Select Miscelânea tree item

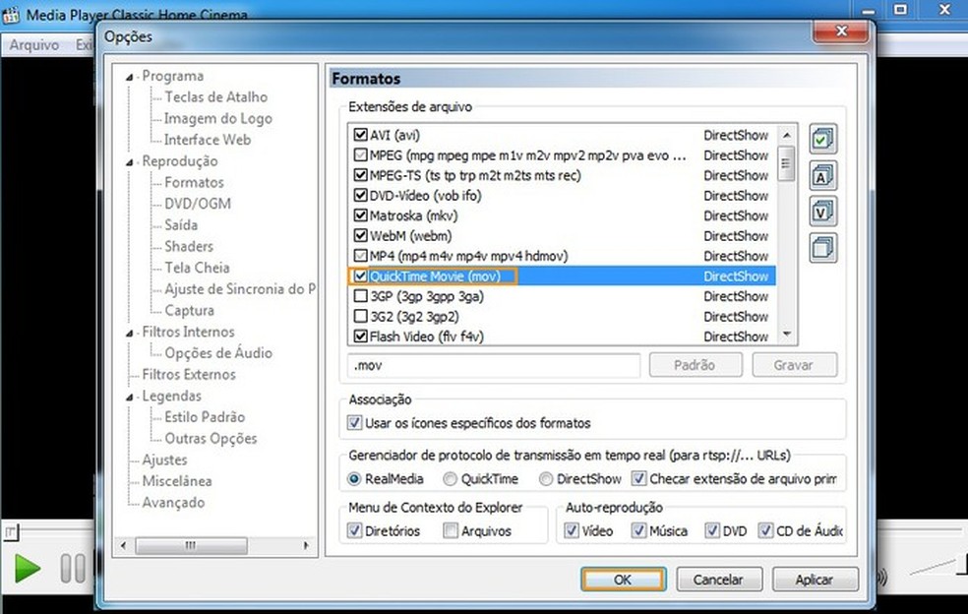pos(177,481)
